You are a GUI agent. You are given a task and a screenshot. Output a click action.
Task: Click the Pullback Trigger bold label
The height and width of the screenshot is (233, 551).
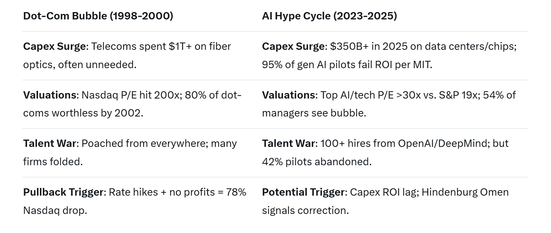point(63,192)
